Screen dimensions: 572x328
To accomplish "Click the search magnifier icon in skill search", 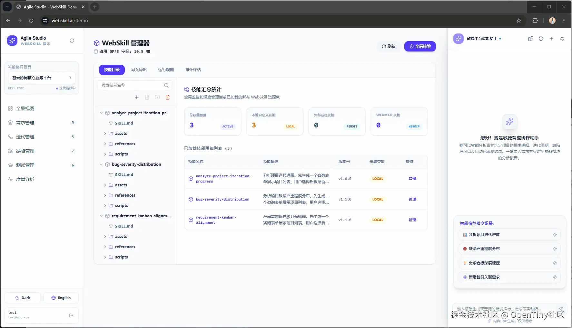I will pyautogui.click(x=166, y=85).
